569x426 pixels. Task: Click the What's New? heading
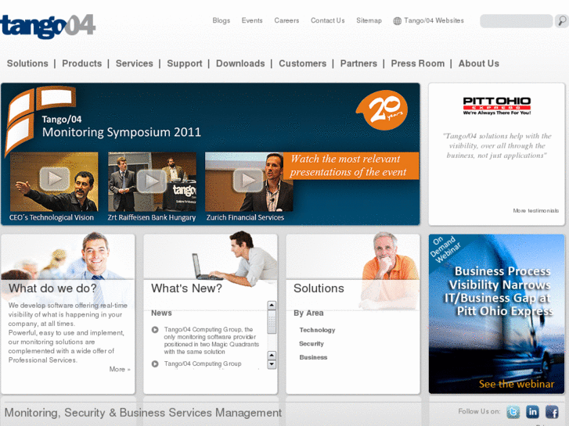[x=186, y=288]
